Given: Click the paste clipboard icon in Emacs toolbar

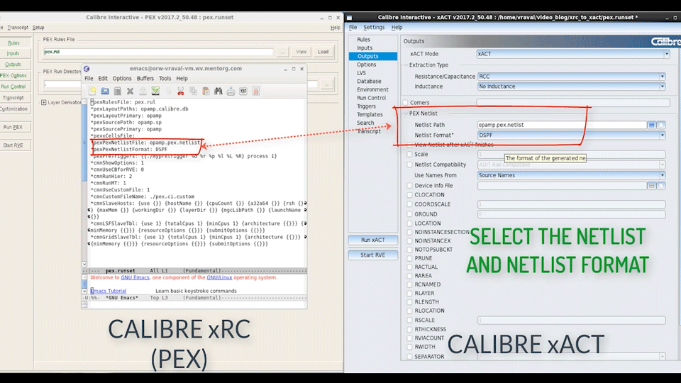Looking at the screenshot, I should (206, 91).
